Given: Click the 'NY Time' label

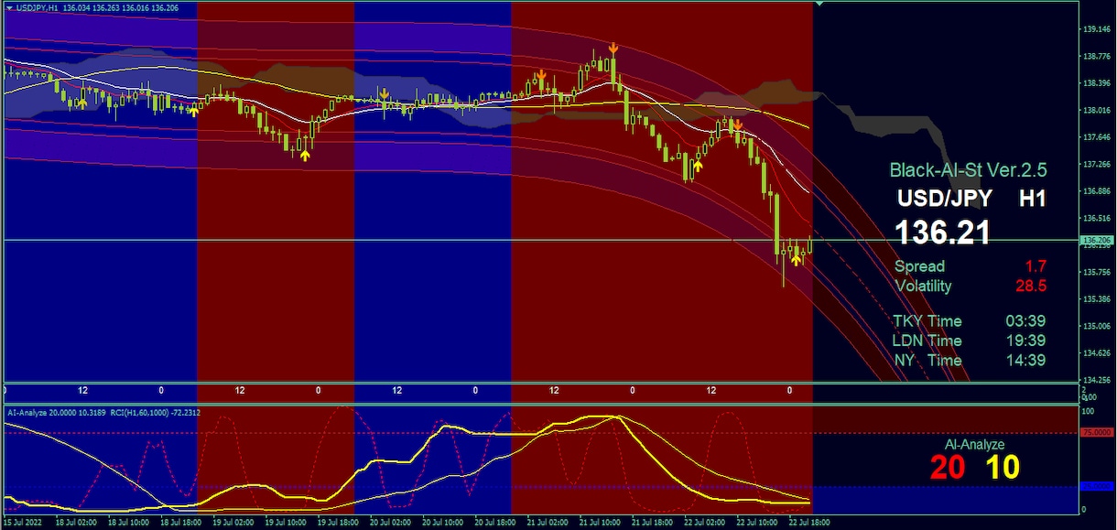Looking at the screenshot, I should (x=927, y=361).
